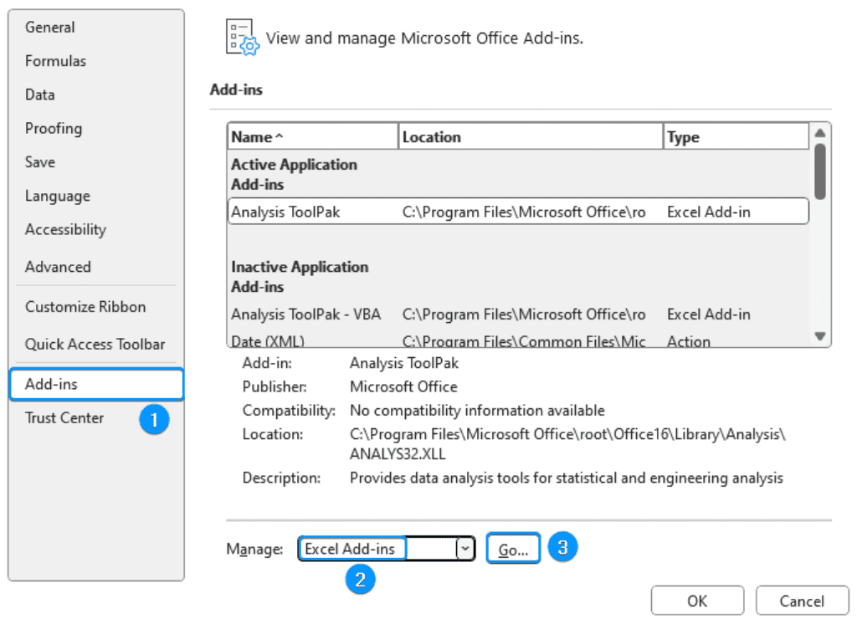Screen dimensions: 857x624
Task: Sort add-ins list by Name column
Action: [313, 136]
